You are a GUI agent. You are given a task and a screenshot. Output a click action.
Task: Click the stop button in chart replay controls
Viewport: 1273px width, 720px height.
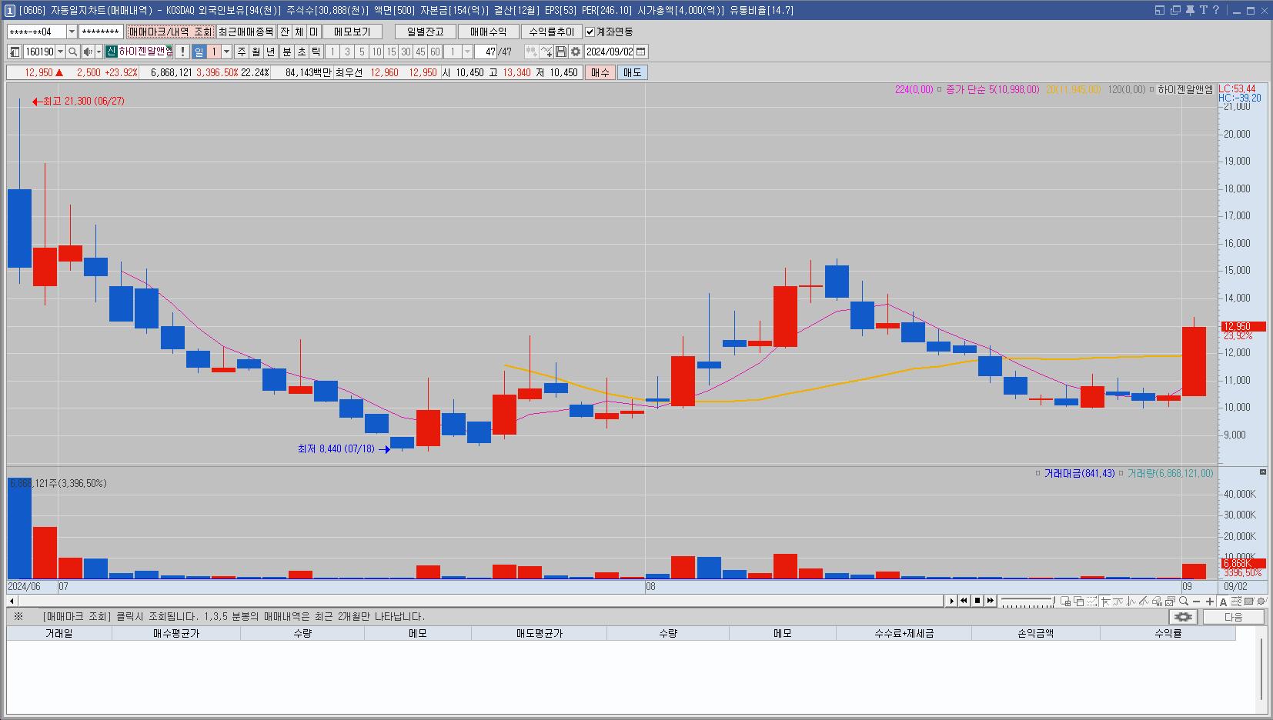tap(977, 601)
